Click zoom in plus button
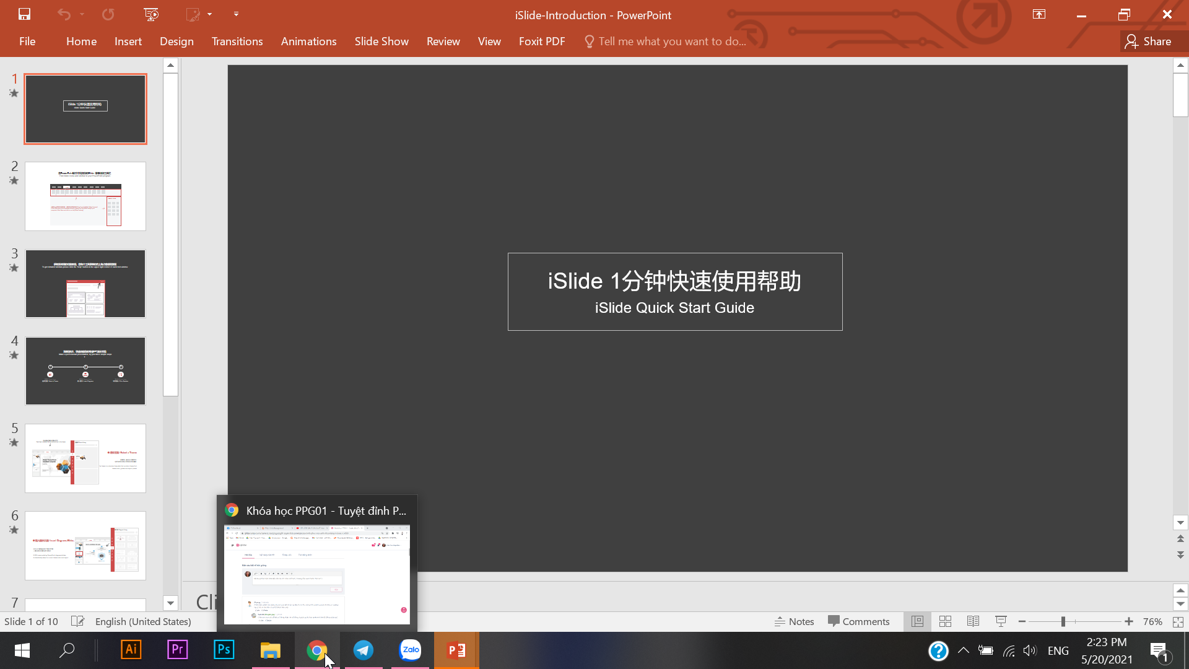Viewport: 1189px width, 669px height. click(1129, 621)
